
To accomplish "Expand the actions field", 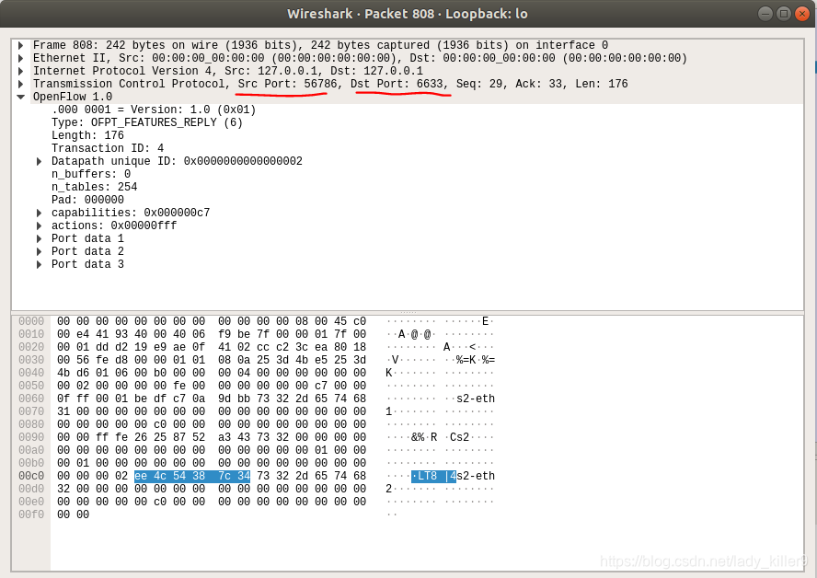I will click(x=39, y=225).
